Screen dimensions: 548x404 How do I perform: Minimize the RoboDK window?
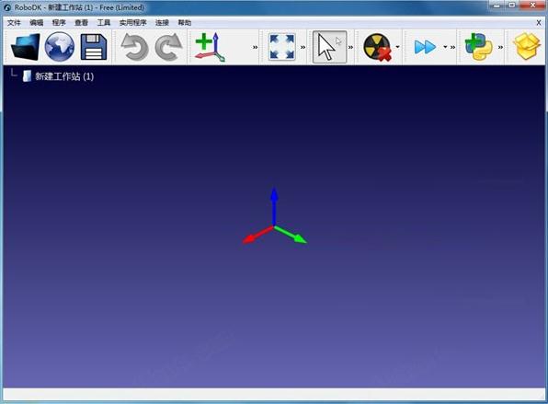(x=497, y=6)
